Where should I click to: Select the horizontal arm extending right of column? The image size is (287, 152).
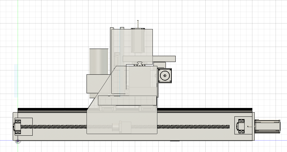pos(164,59)
